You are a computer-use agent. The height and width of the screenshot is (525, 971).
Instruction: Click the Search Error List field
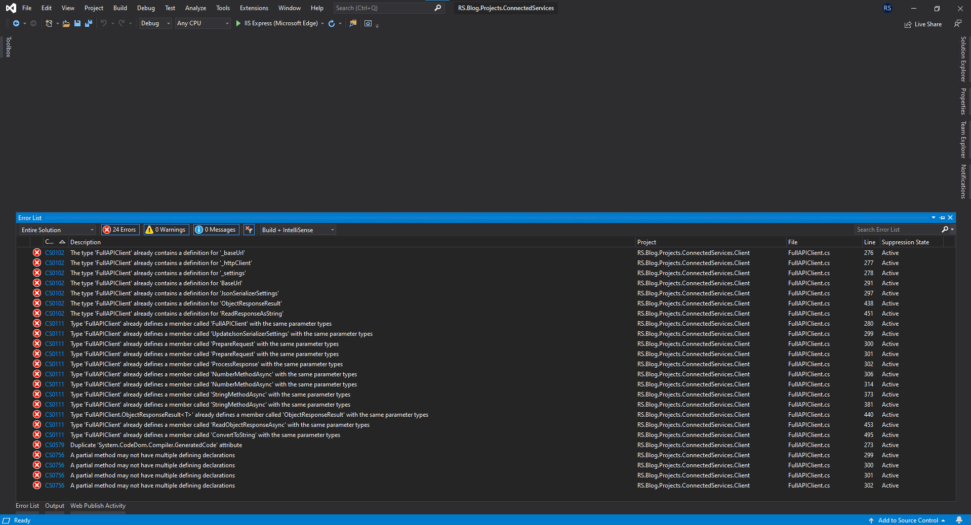(x=898, y=230)
